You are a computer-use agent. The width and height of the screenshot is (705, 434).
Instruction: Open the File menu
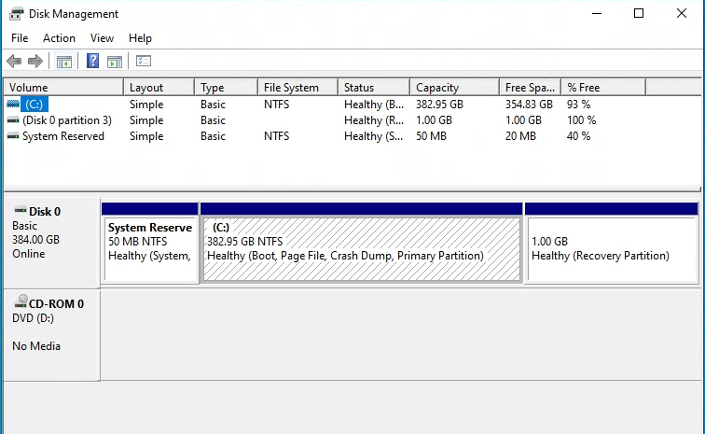20,38
